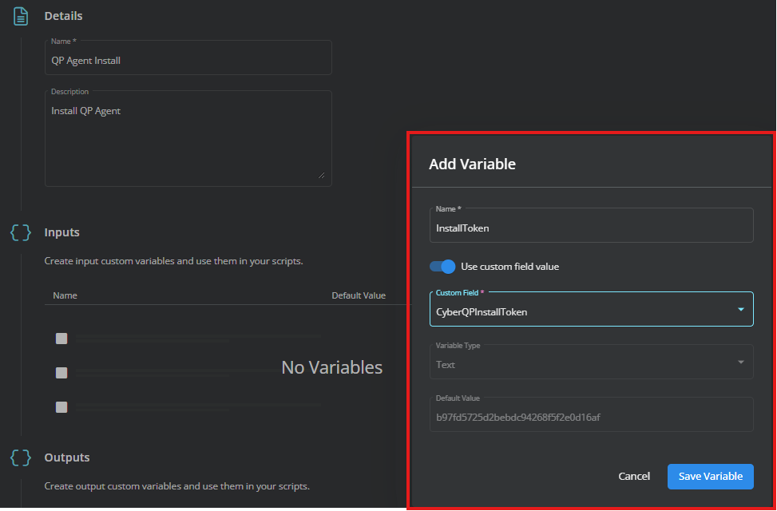
Task: Disable the Use custom field value toggle
Action: [442, 266]
